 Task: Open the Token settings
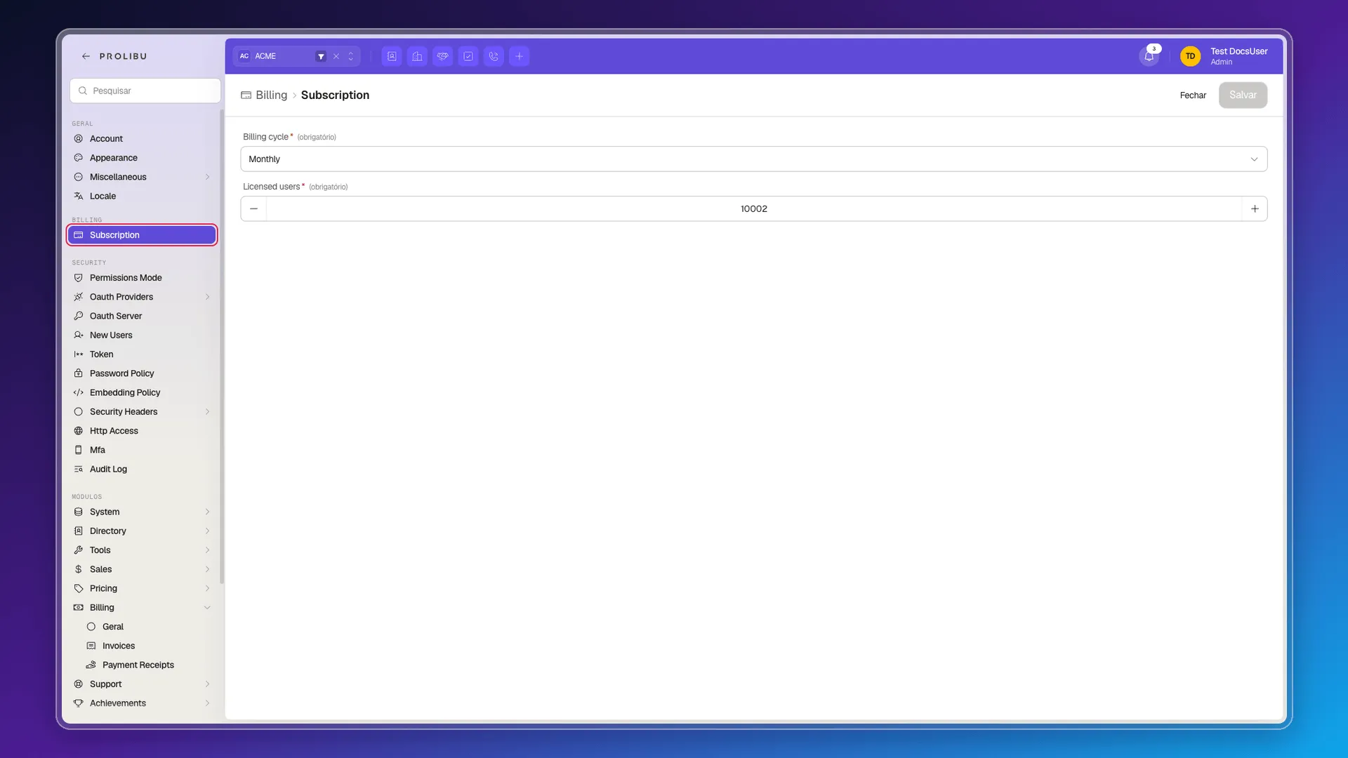point(142,354)
